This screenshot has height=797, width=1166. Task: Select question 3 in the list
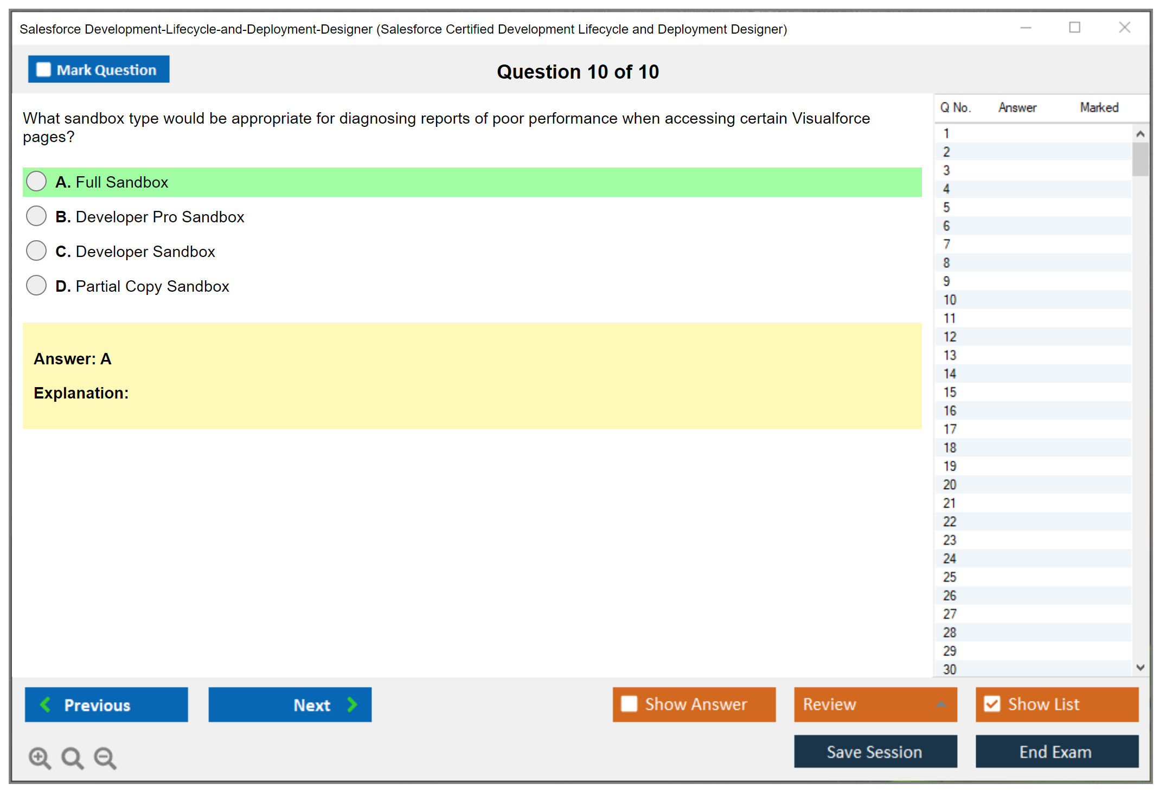[x=946, y=170]
